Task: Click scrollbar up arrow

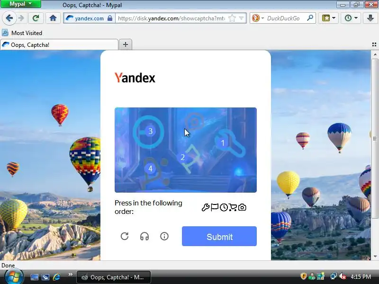Action: click(375, 54)
